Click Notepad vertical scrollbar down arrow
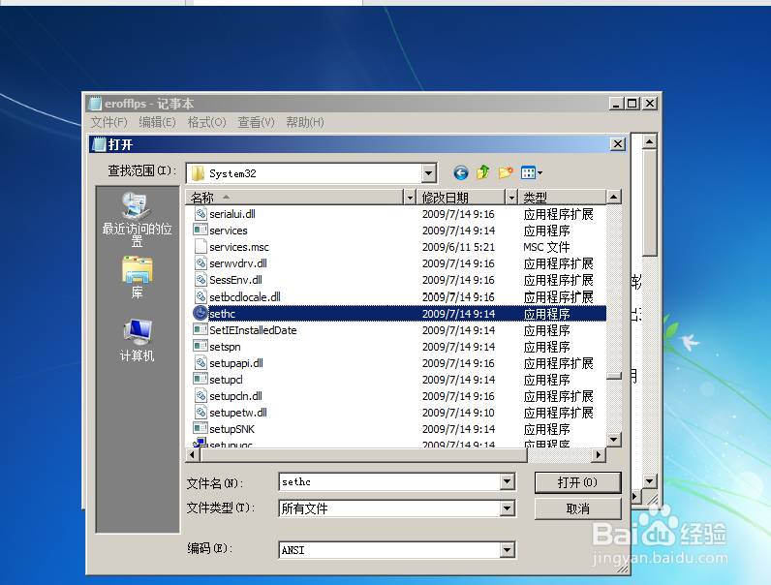771x585 pixels. pos(650,481)
